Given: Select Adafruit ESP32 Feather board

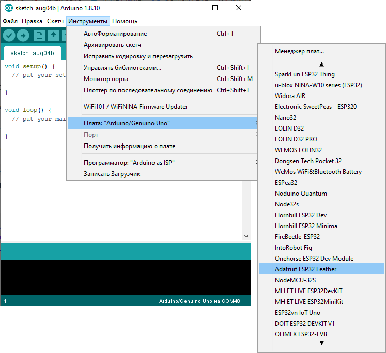Looking at the screenshot, I should point(321,269).
